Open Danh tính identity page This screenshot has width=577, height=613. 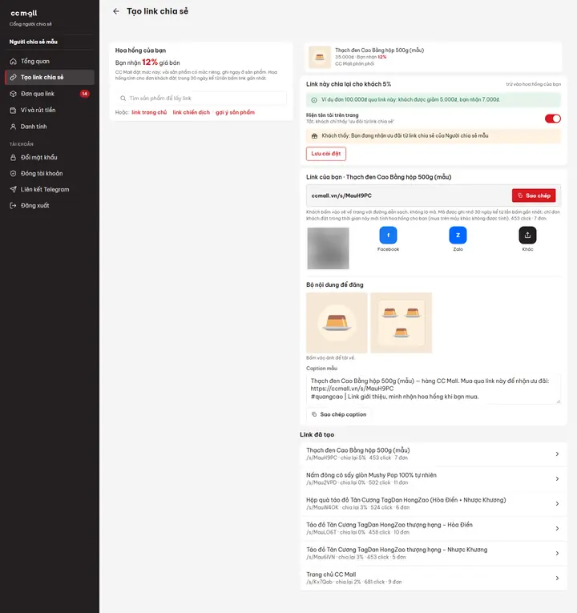(49, 127)
